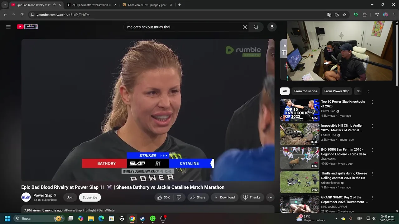Select the All filter chip

[x=285, y=91]
